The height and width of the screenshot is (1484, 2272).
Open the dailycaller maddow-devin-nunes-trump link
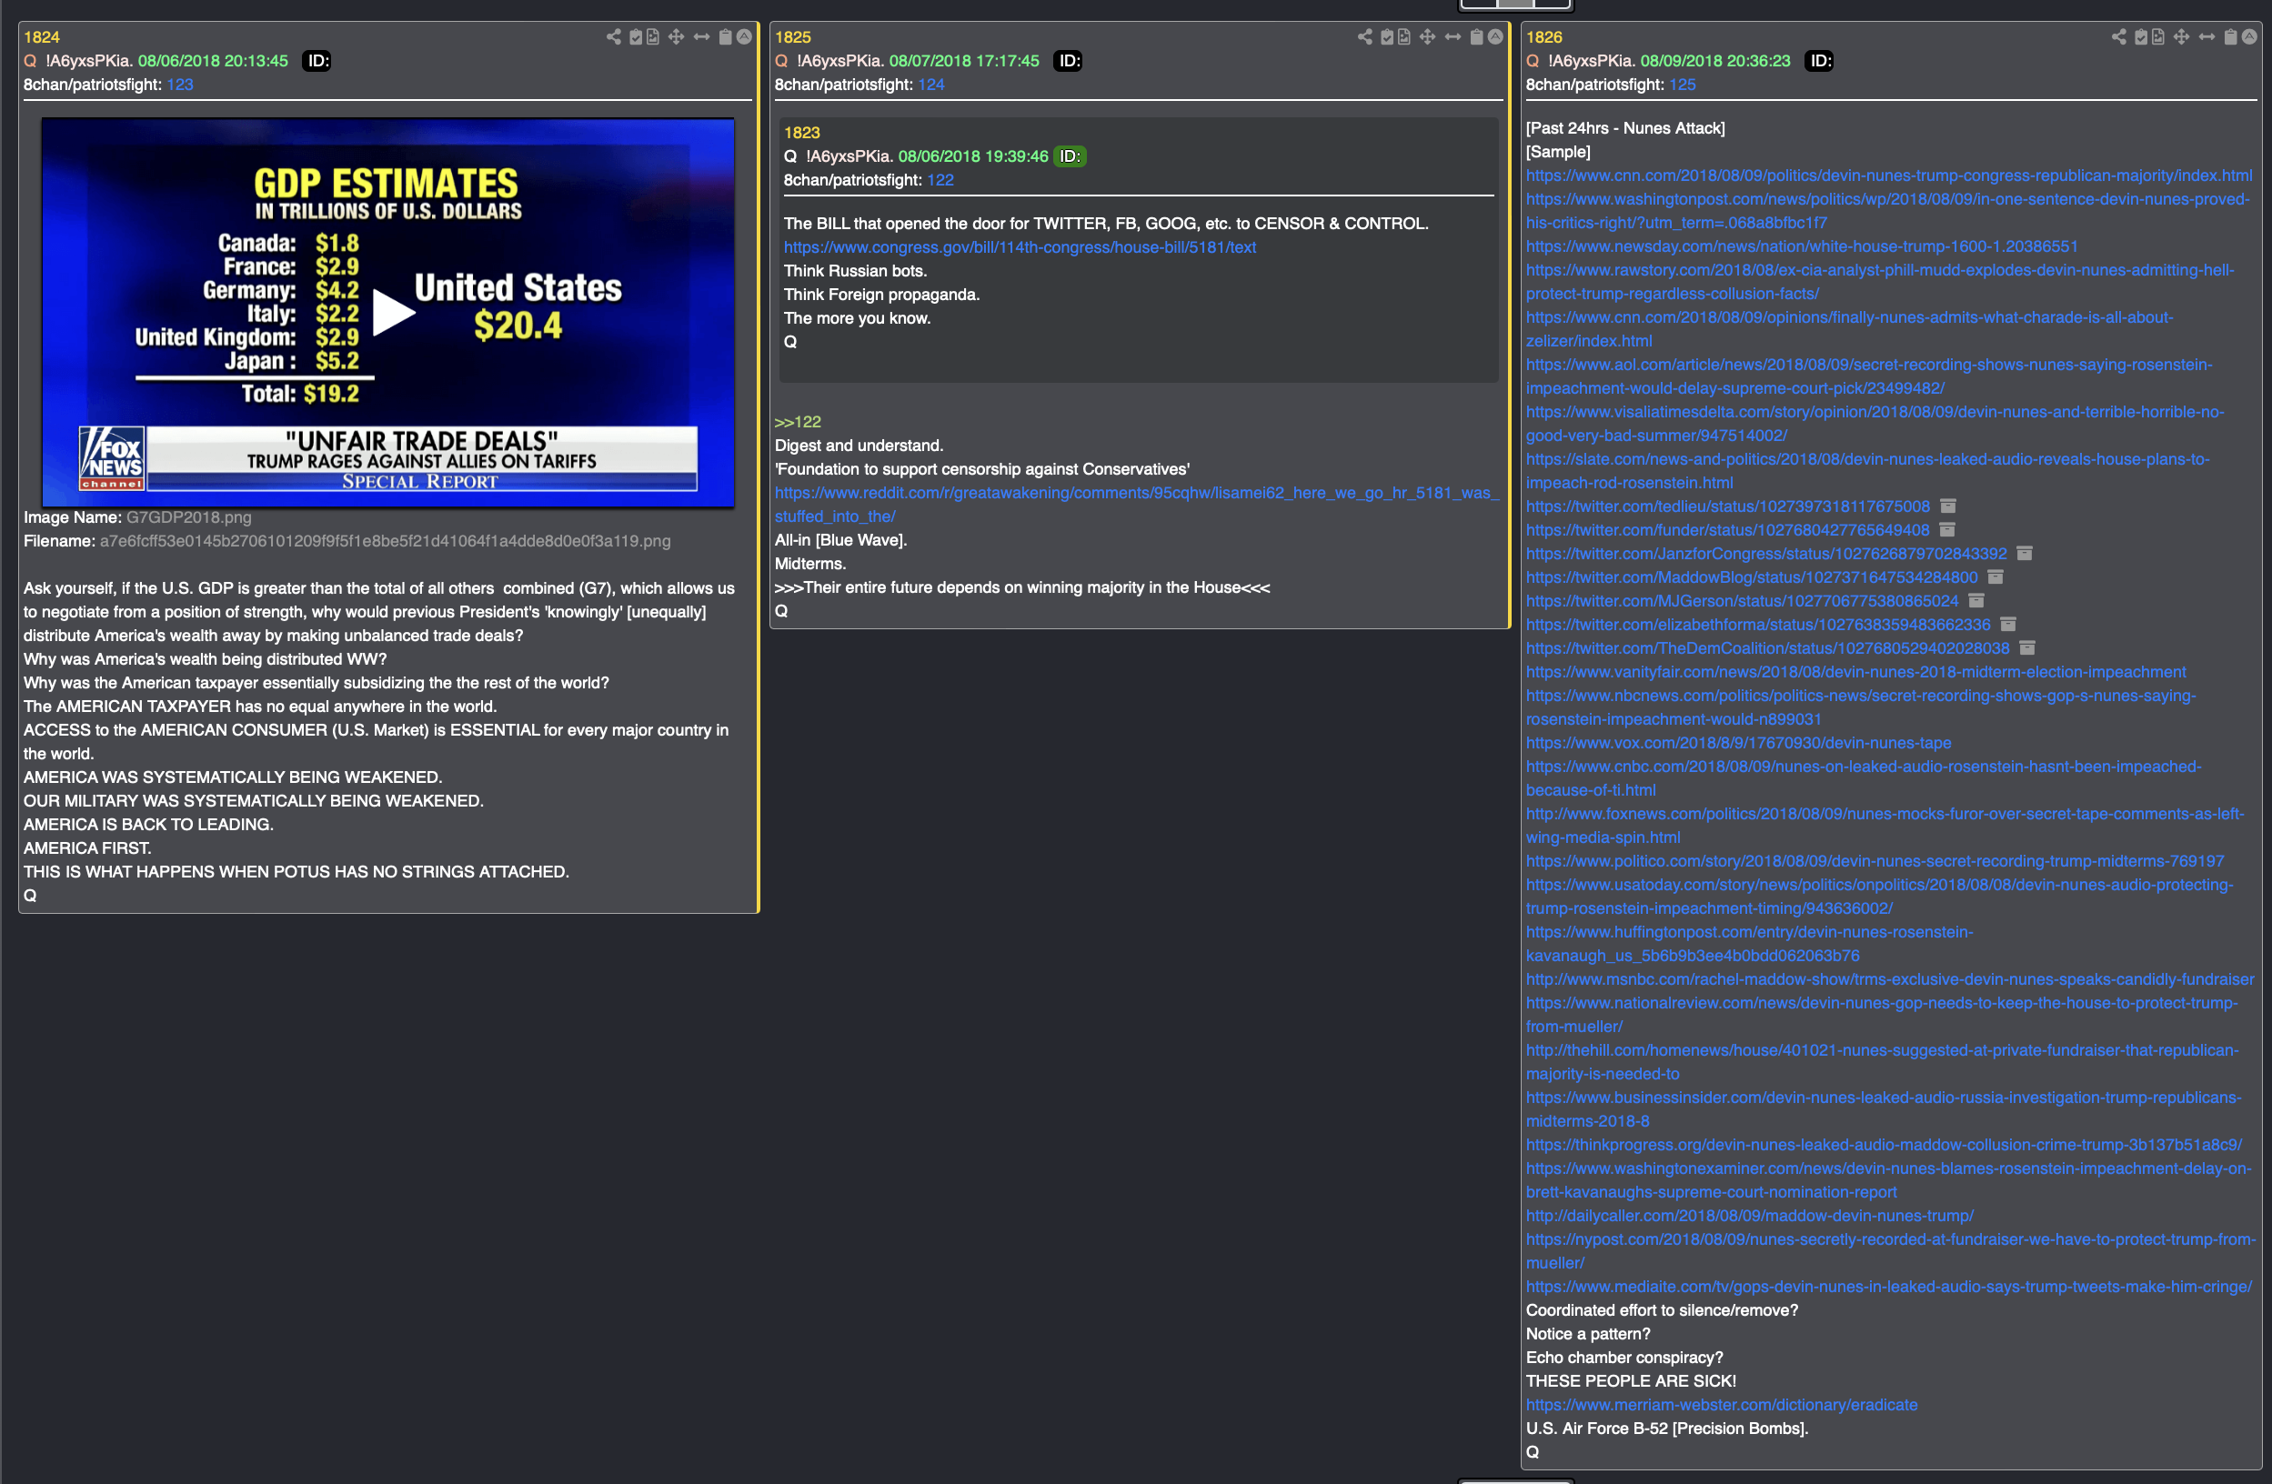click(x=1750, y=1216)
